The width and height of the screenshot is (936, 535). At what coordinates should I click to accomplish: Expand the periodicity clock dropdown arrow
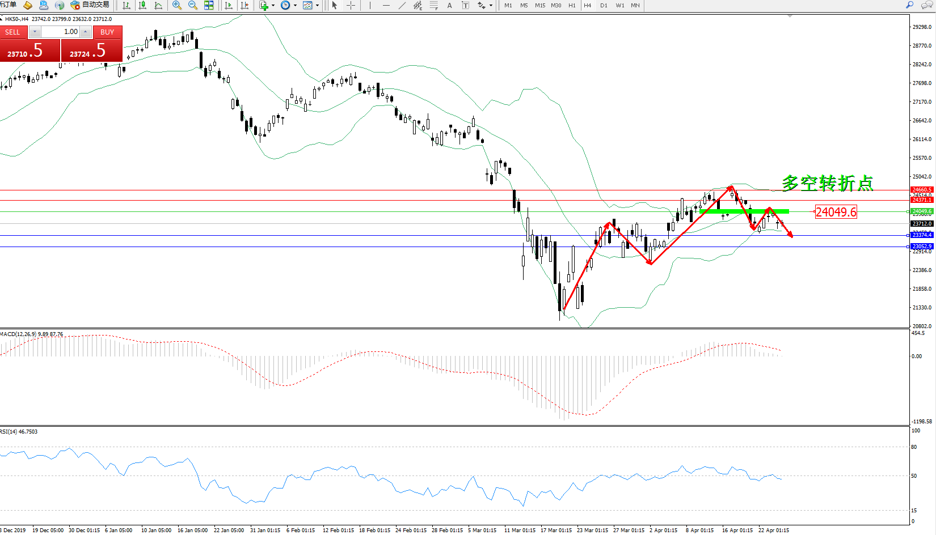[295, 6]
